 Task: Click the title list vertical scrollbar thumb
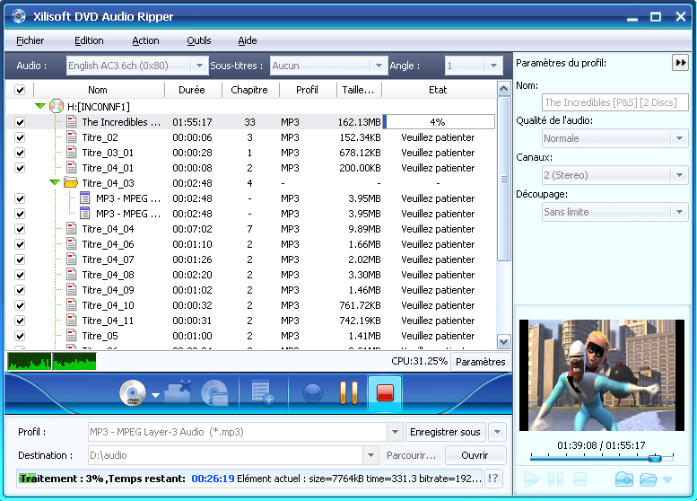[x=503, y=179]
